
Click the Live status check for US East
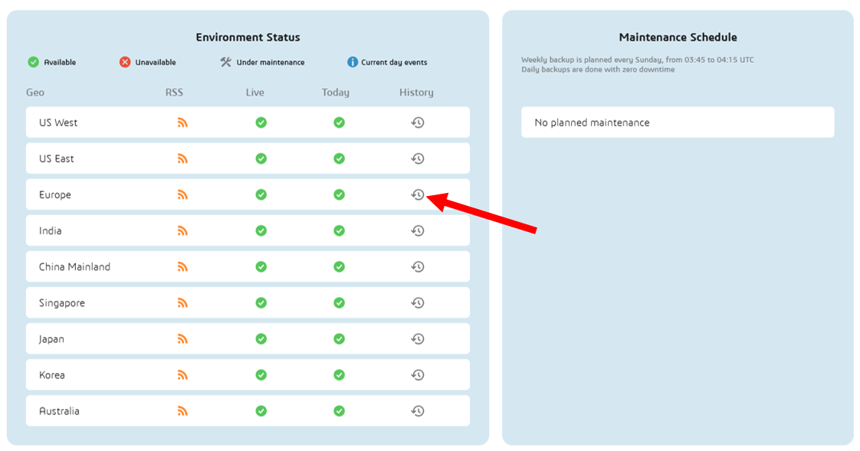click(261, 158)
